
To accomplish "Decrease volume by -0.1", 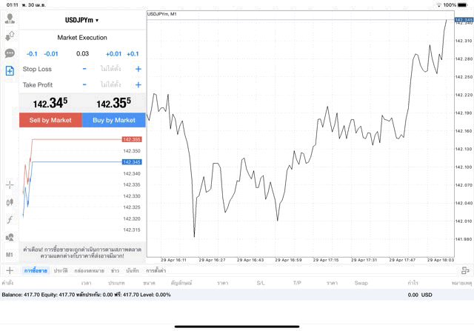I will 33,53.
